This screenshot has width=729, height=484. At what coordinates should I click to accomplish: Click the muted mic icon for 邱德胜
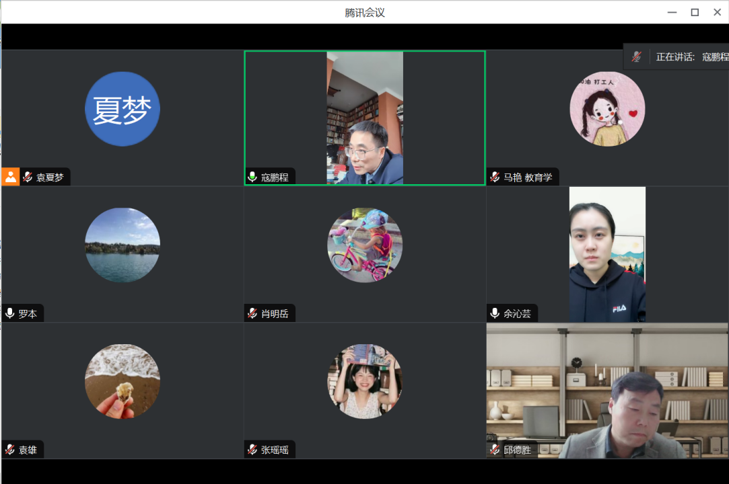(x=495, y=450)
